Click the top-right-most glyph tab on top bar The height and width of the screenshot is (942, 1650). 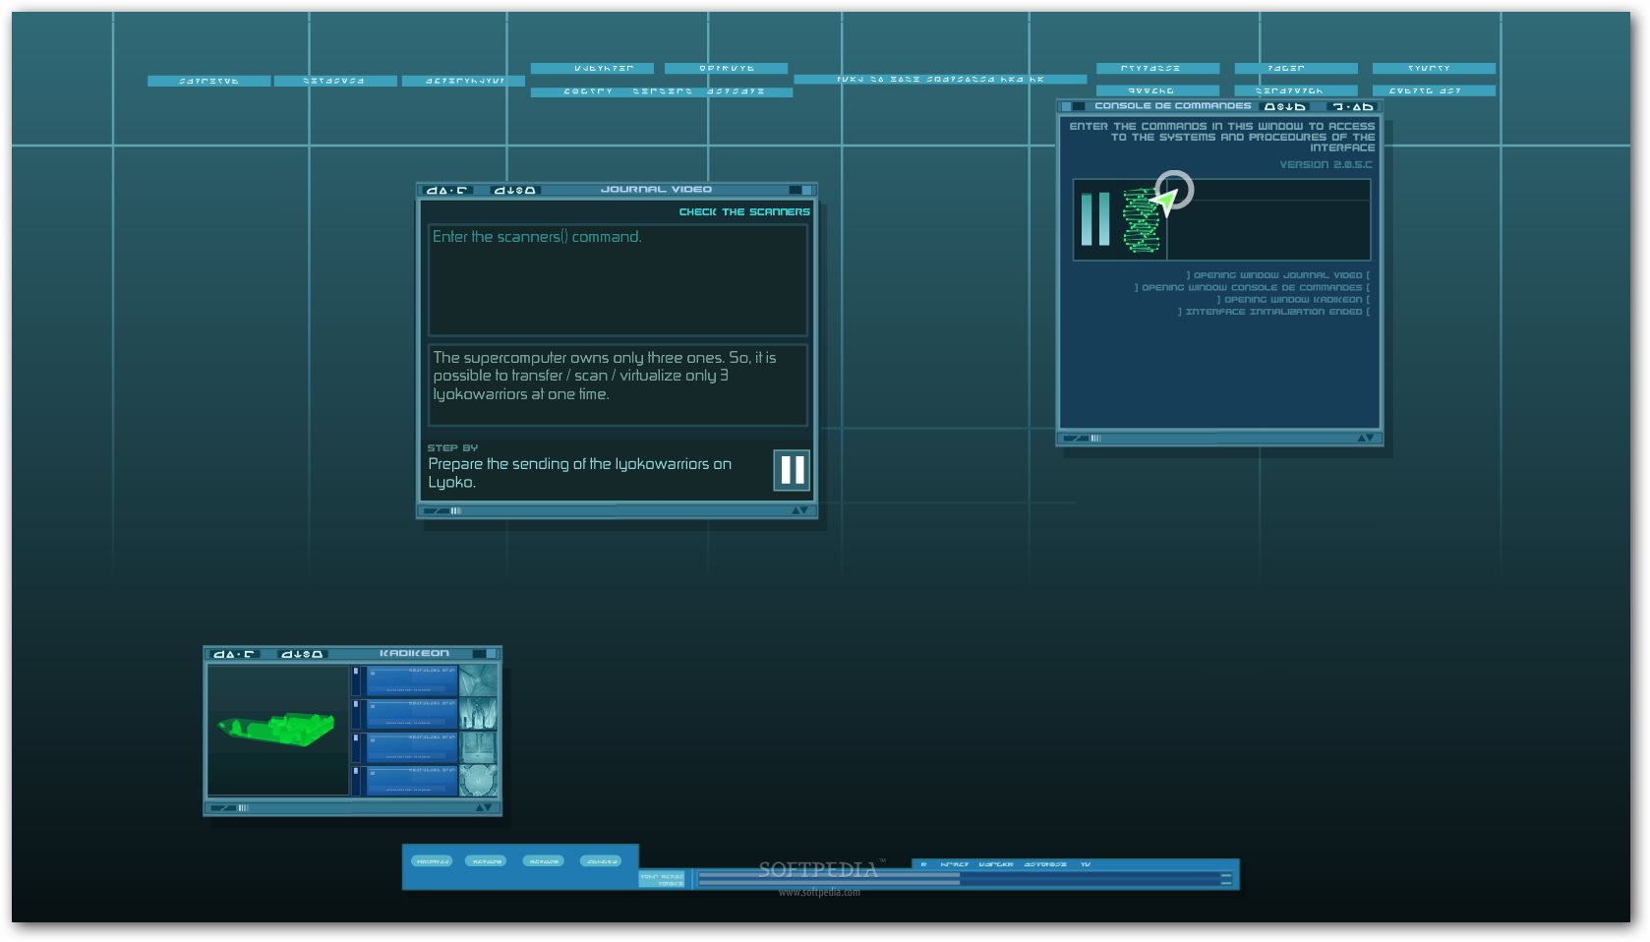pos(1434,69)
